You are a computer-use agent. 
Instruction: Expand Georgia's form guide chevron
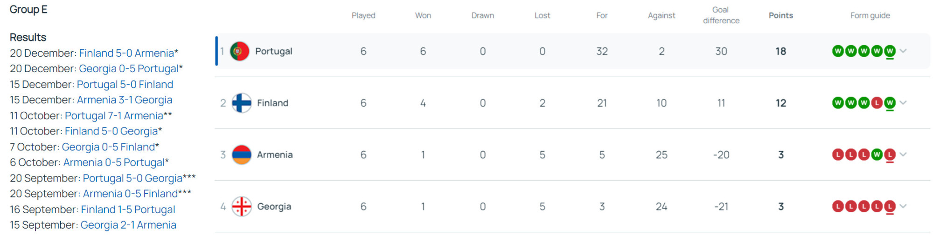[904, 206]
